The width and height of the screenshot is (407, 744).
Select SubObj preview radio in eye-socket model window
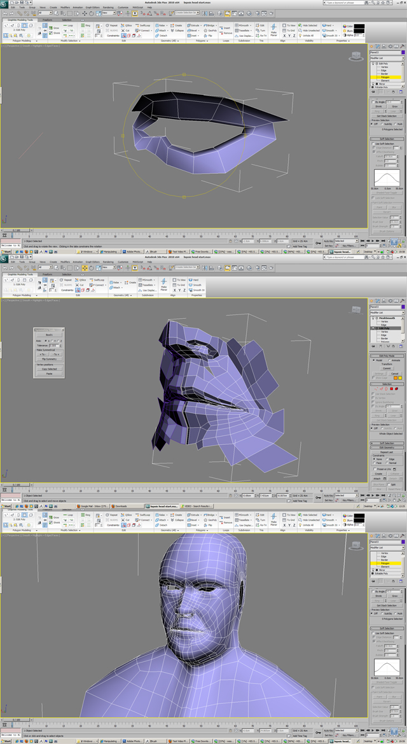(382, 124)
